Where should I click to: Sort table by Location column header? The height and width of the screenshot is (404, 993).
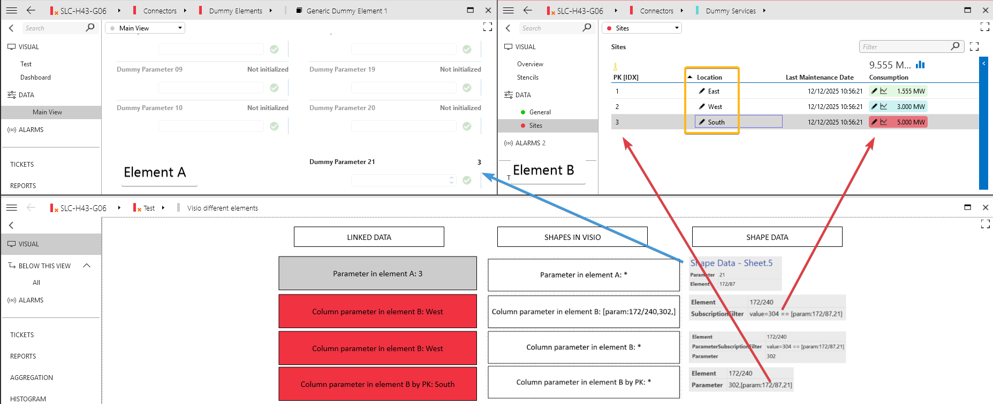(x=709, y=77)
